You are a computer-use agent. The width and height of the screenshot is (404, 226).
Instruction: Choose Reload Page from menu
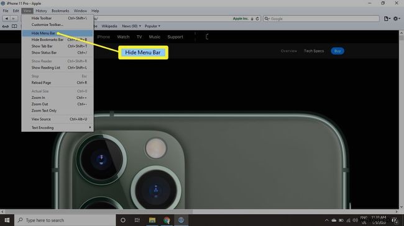57,82
